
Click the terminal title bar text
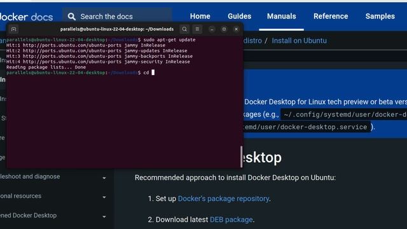click(x=117, y=29)
